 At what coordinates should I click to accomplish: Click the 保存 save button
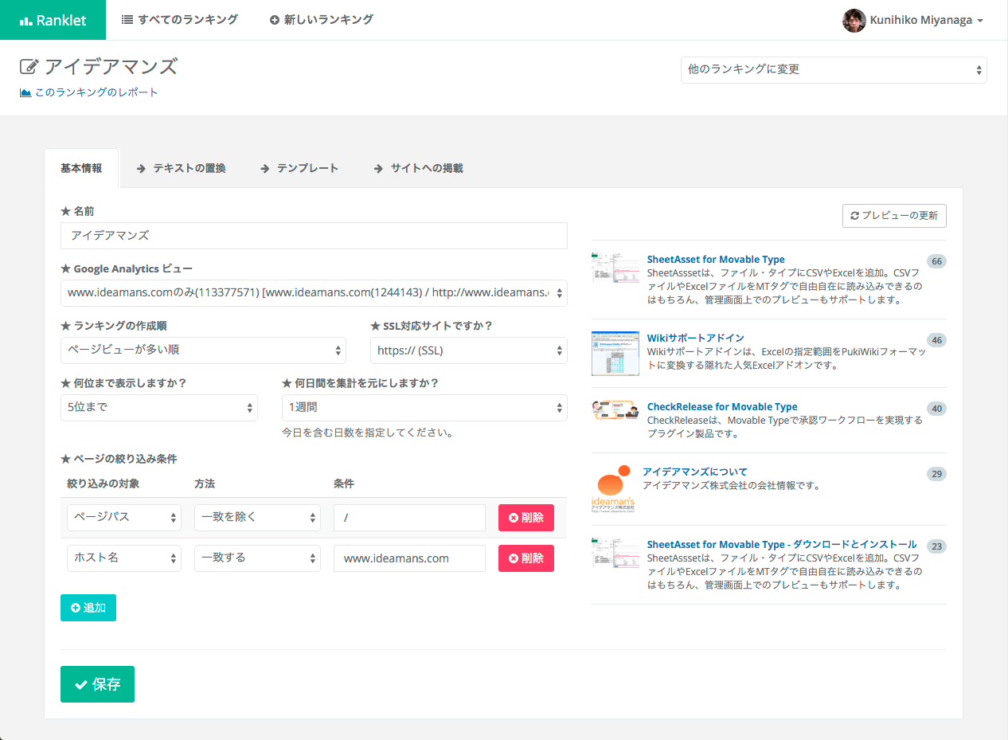coord(97,684)
